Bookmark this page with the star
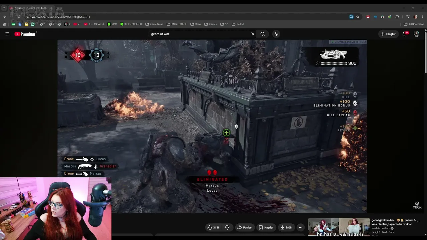Image resolution: width=427 pixels, height=240 pixels. tap(358, 17)
